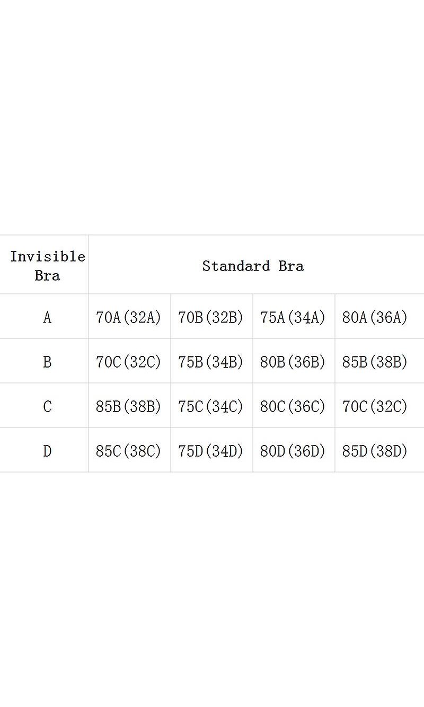Click the Invisible Bra header cell
424x707 pixels.
(x=47, y=266)
